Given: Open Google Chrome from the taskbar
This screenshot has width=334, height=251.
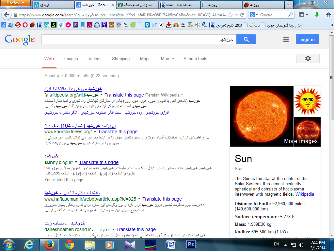Looking at the screenshot, I should [69, 244].
